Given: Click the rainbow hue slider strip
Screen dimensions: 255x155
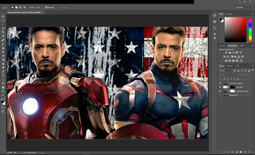Looking at the screenshot, I should coord(250,30).
